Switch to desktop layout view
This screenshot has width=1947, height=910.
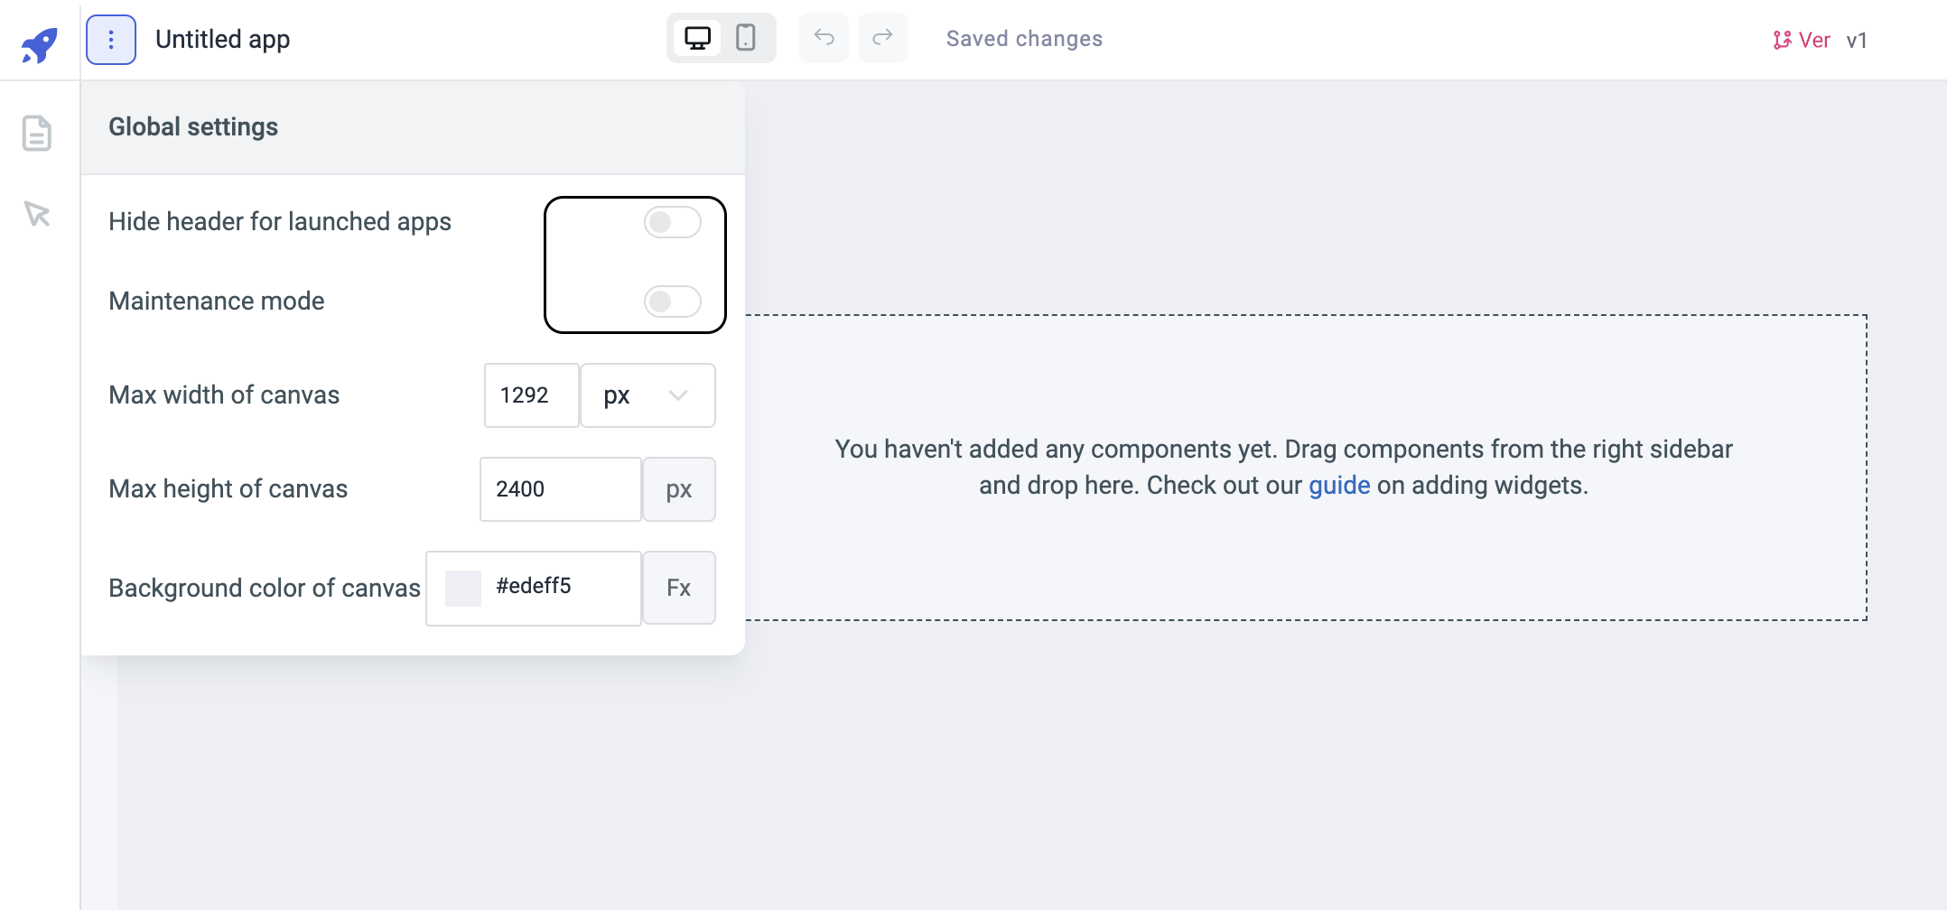[x=697, y=38]
